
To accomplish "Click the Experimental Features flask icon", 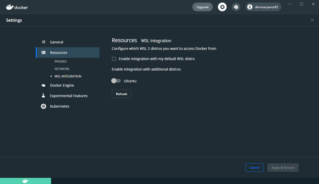I will pos(43,96).
